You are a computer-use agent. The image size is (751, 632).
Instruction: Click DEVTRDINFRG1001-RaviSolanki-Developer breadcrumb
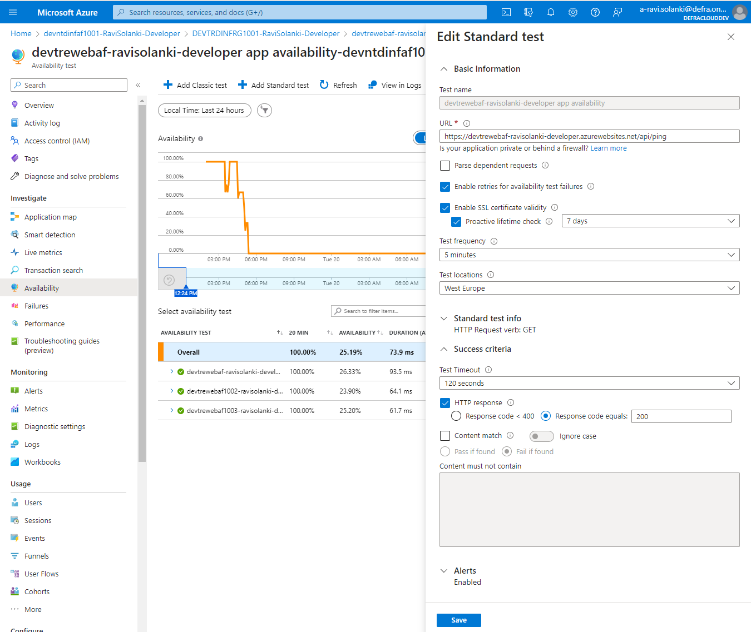tap(266, 33)
